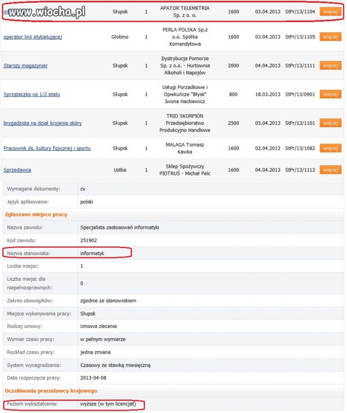Click 'Specjalista zastosowań informatyki' value
The image size is (347, 413).
(120, 227)
